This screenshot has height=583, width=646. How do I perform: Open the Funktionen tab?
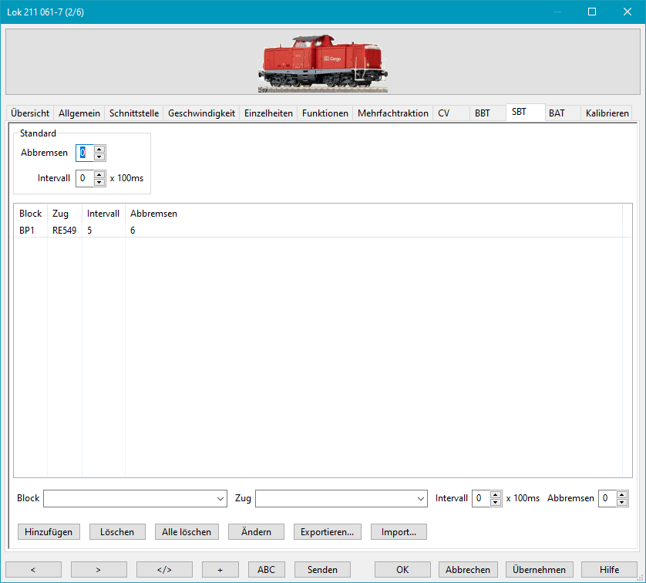pyautogui.click(x=325, y=113)
